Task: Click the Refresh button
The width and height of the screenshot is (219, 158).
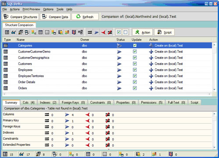Action: pos(85,17)
